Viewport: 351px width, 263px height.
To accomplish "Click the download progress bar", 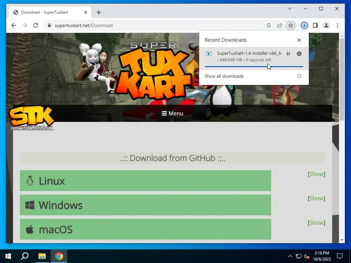I will pos(254,66).
